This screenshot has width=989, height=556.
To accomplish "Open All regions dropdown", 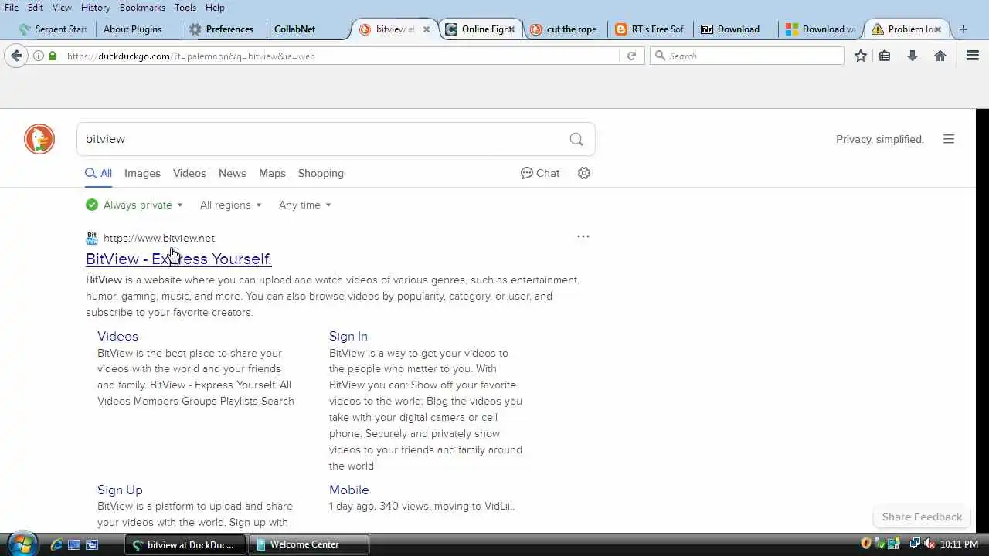I will click(231, 205).
